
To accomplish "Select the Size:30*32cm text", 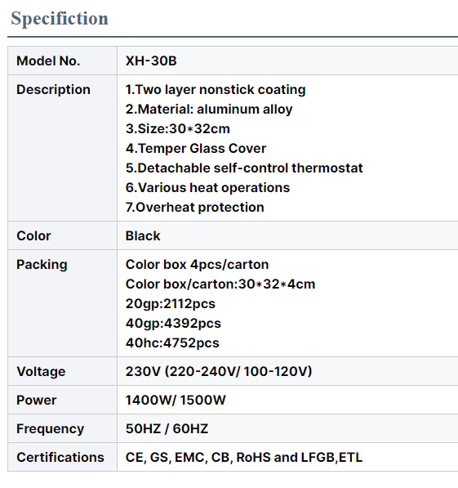I will point(178,129).
